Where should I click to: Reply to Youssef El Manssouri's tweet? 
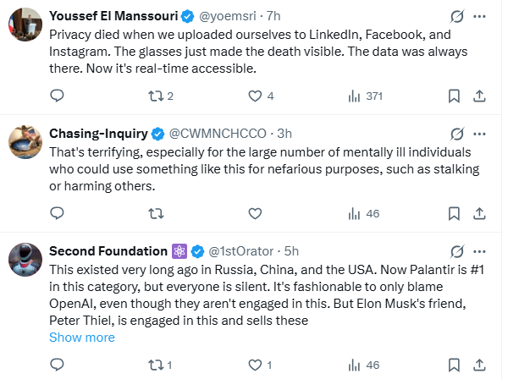click(58, 96)
